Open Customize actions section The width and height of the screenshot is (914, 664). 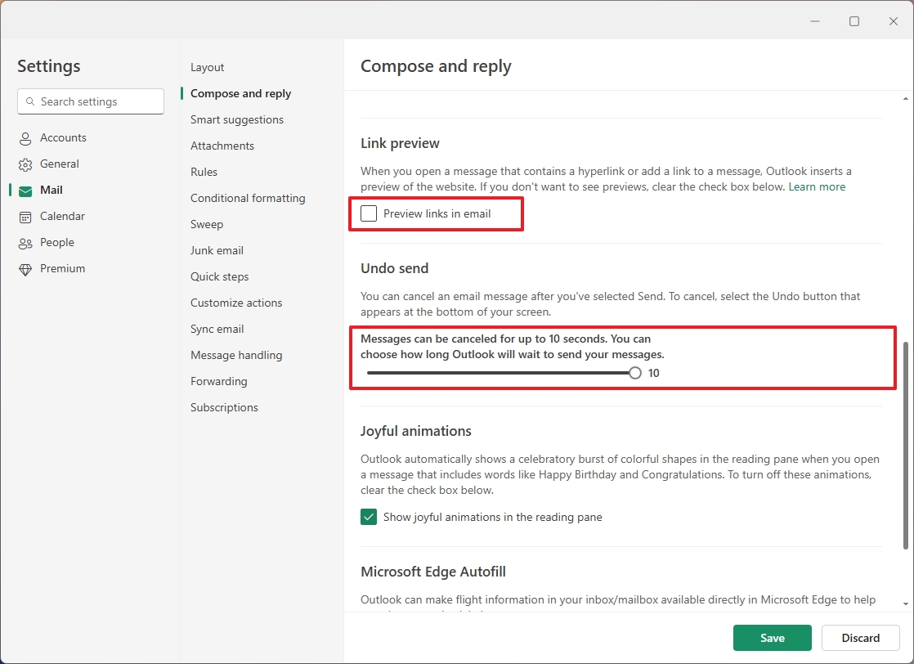click(x=236, y=303)
